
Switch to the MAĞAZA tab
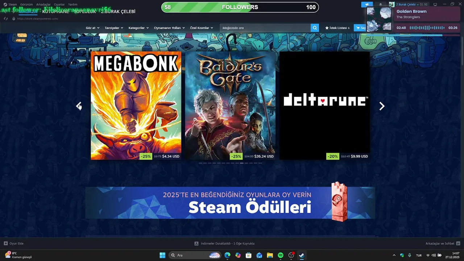pyautogui.click(x=28, y=12)
